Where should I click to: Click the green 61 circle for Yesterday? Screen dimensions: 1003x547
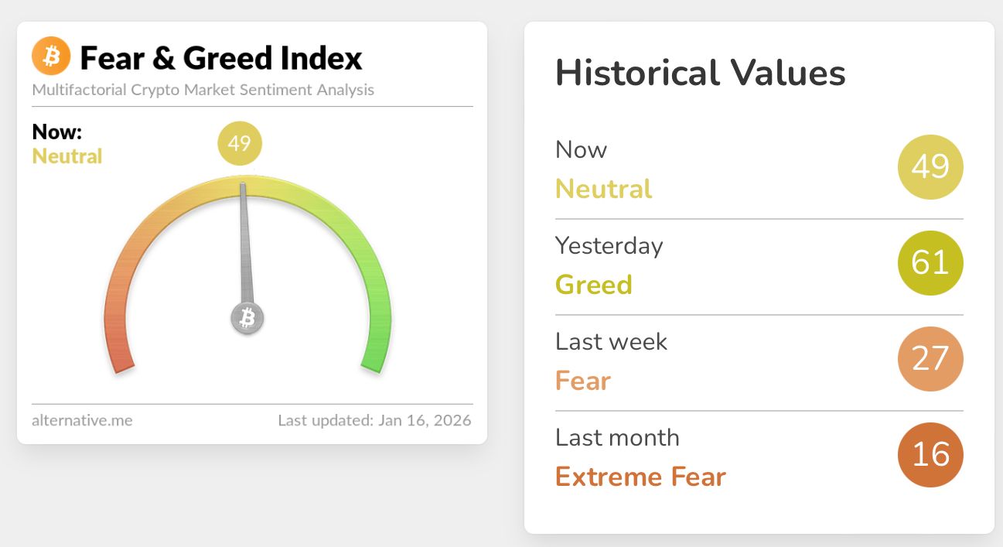tap(930, 263)
